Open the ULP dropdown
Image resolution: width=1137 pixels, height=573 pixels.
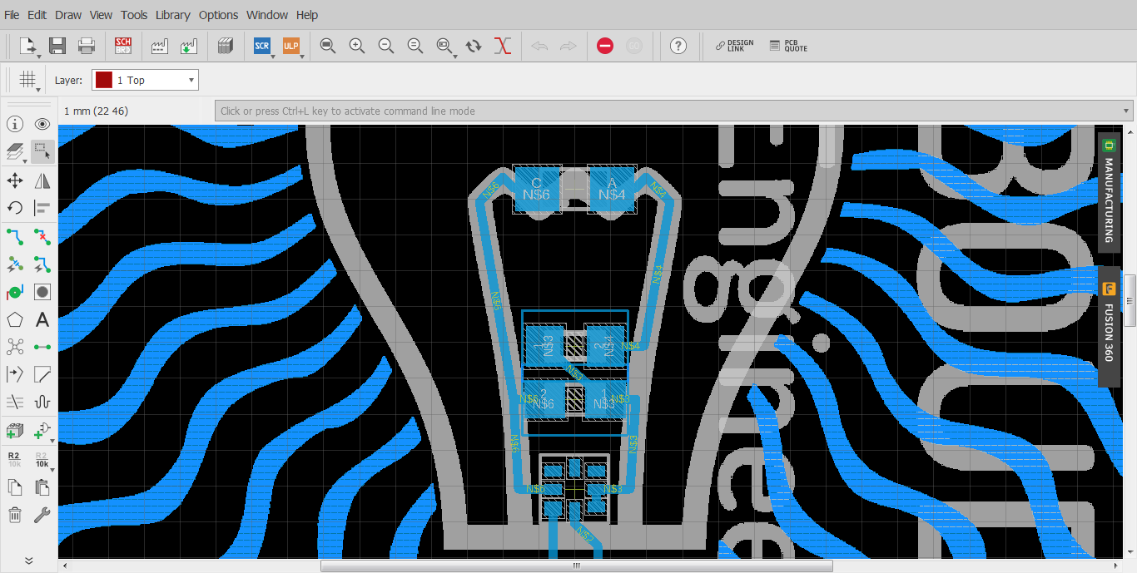click(x=302, y=56)
